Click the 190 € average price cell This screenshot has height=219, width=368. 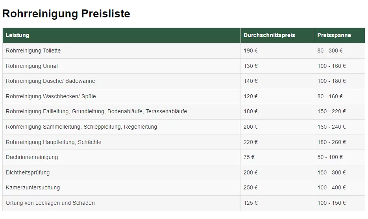coord(251,51)
